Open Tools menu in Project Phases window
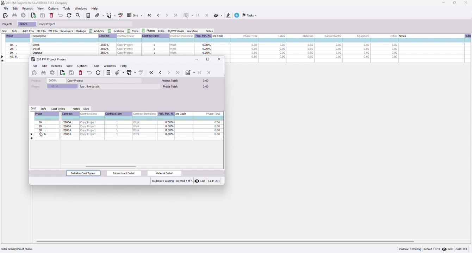 pos(96,66)
